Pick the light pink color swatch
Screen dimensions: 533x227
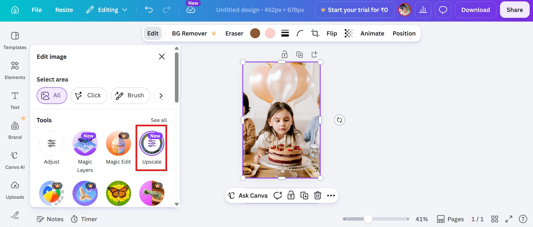click(x=270, y=34)
